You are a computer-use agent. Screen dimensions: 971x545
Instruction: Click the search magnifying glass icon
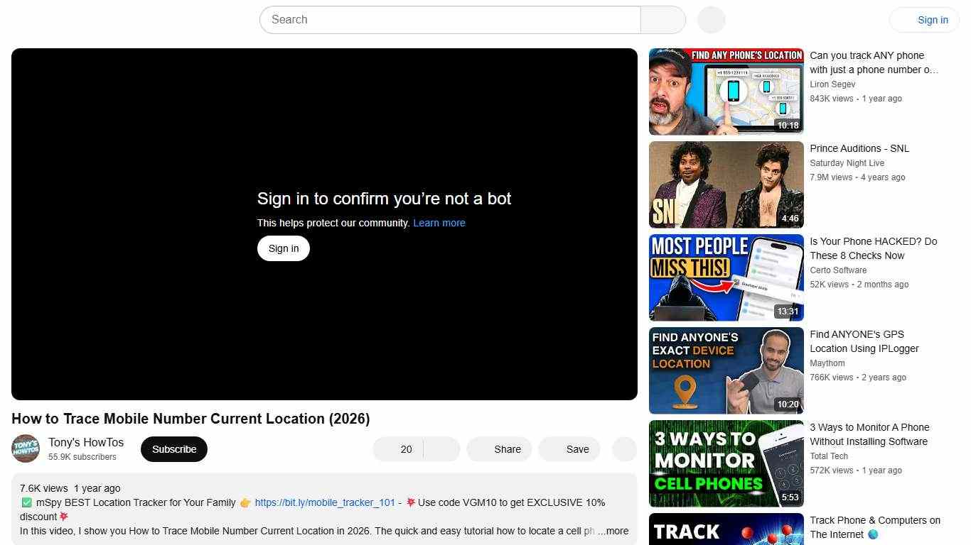click(662, 19)
